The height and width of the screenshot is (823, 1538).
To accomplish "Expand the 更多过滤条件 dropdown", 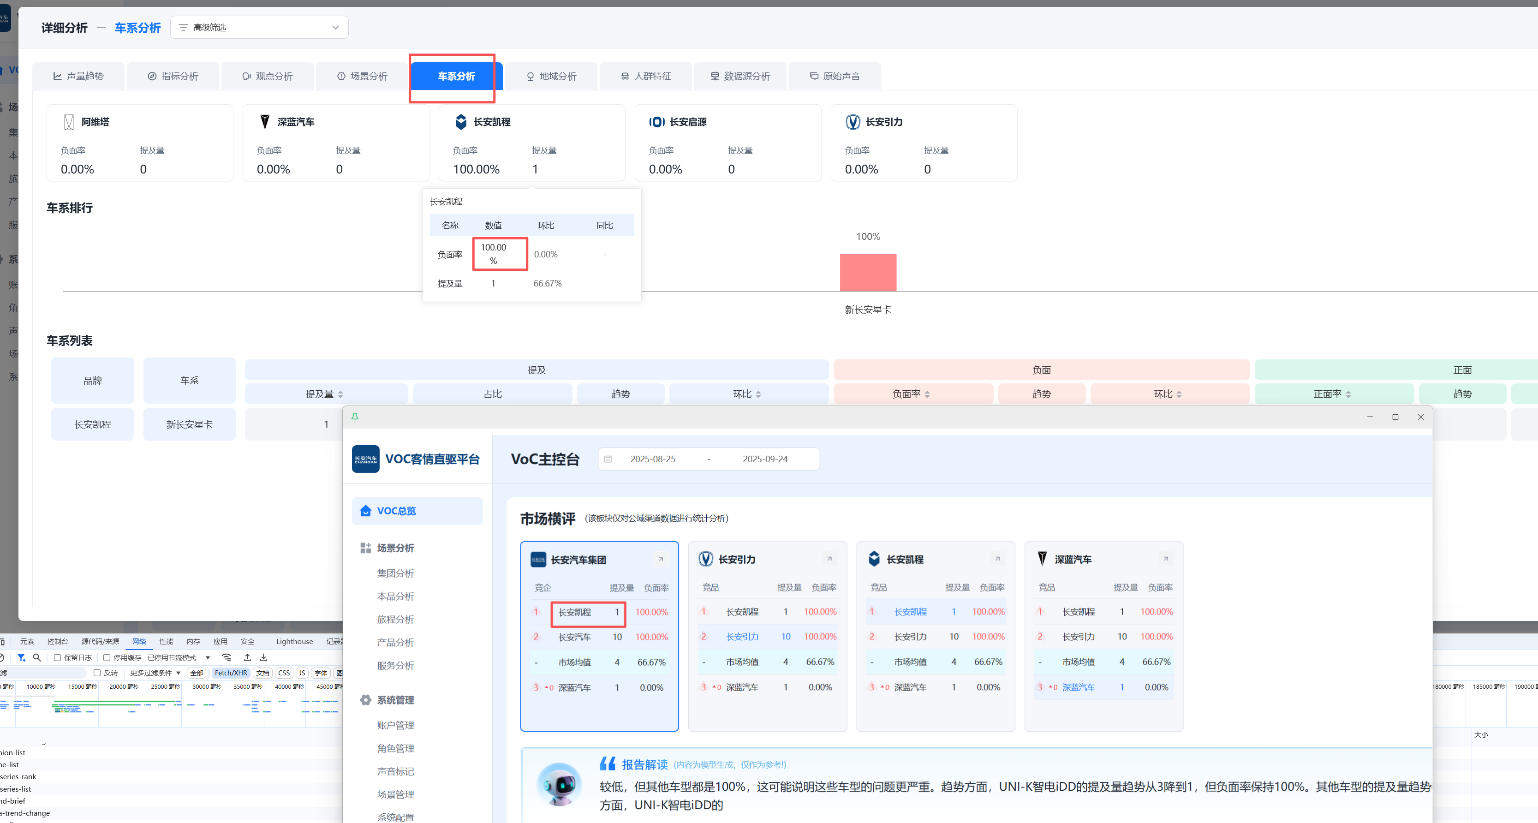I will (155, 673).
